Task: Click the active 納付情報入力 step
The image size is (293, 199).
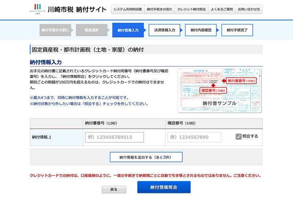Action: click(x=128, y=30)
